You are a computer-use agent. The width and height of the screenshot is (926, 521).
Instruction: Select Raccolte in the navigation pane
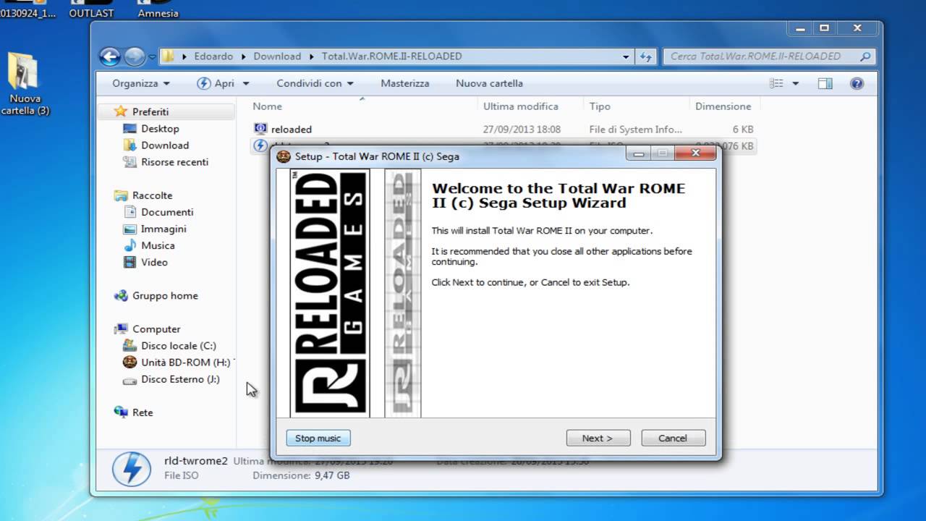coord(152,195)
